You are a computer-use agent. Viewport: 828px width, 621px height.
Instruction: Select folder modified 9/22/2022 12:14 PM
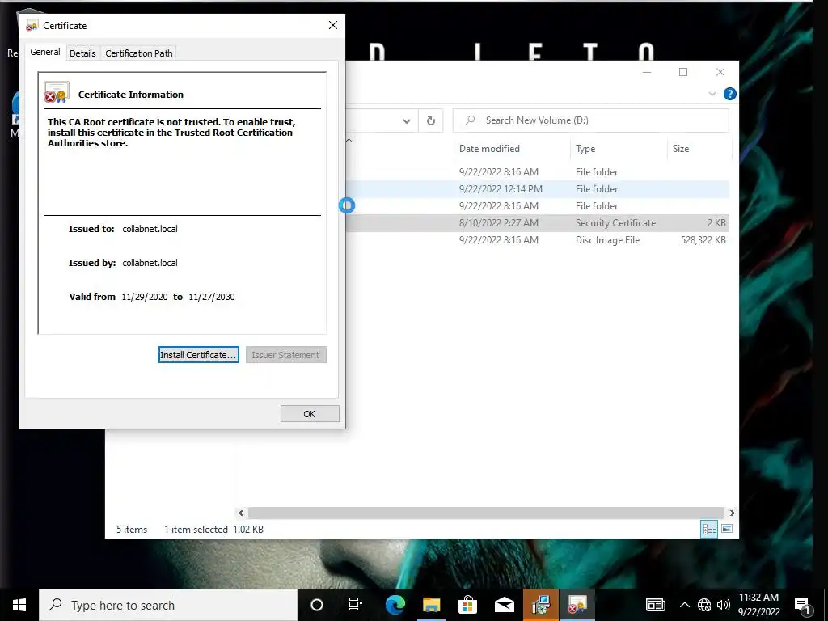538,189
